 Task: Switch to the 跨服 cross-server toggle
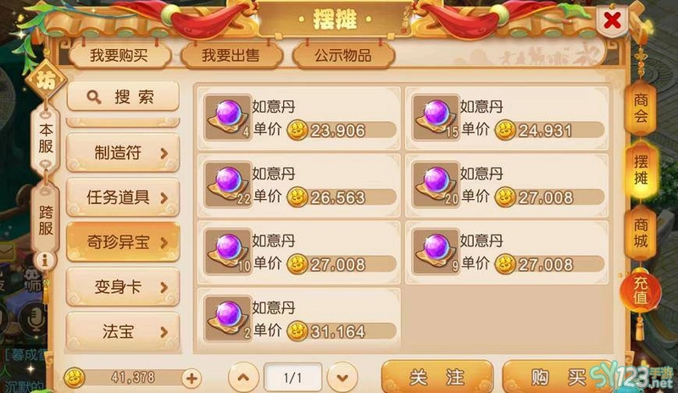[46, 219]
